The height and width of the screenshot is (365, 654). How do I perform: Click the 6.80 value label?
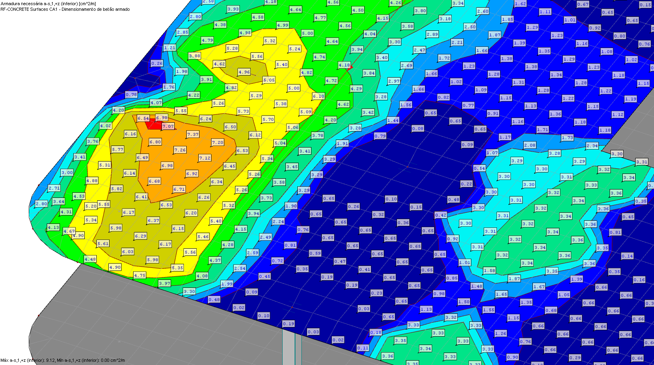coord(156,142)
